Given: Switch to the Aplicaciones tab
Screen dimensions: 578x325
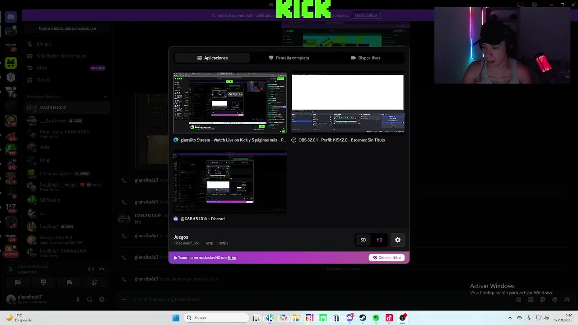Looking at the screenshot, I should (x=212, y=58).
